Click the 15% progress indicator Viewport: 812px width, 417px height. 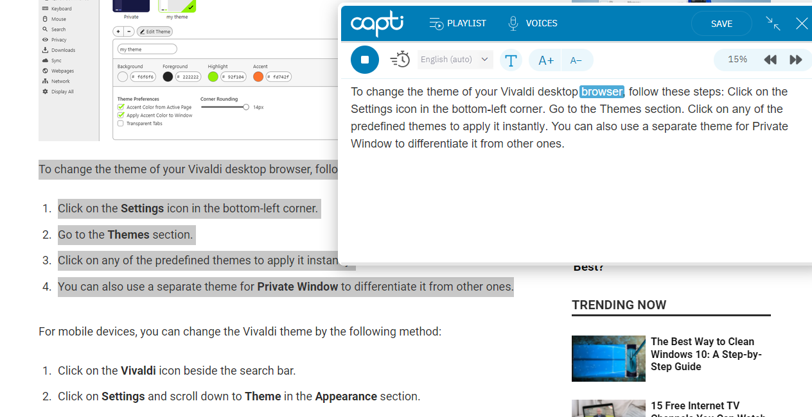[737, 60]
